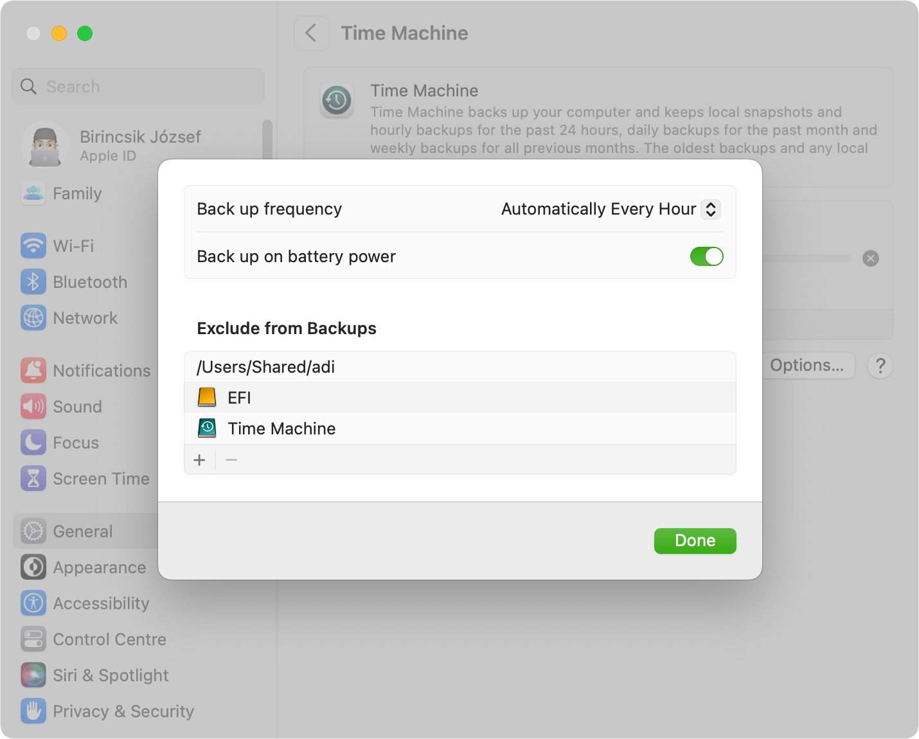The image size is (919, 739).
Task: Click the Family sidebar label
Action: tap(77, 193)
